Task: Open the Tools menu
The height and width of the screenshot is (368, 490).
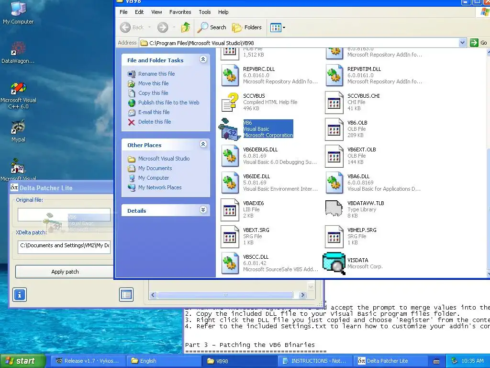Action: [205, 12]
